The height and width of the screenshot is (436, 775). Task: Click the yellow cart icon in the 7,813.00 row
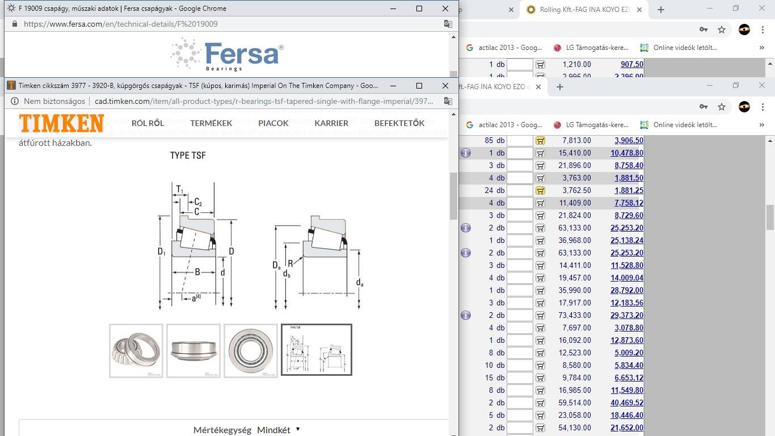[x=540, y=141]
